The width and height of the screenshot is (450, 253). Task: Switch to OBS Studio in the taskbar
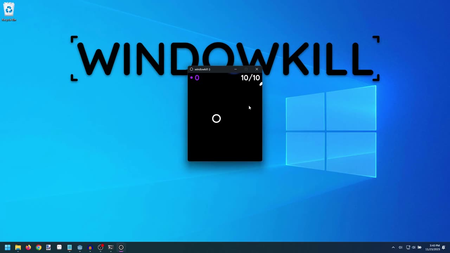coord(101,247)
